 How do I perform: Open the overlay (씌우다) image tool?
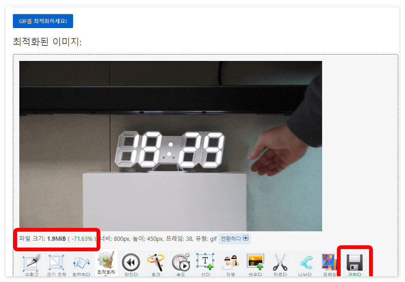point(255,264)
